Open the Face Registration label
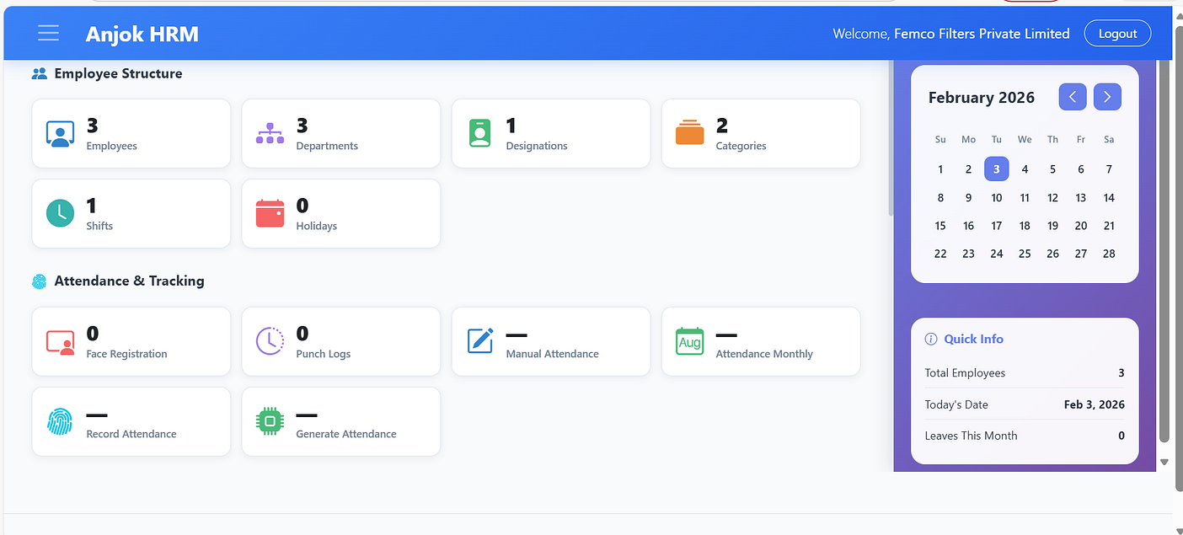Viewport: 1183px width, 535px height. [x=126, y=354]
